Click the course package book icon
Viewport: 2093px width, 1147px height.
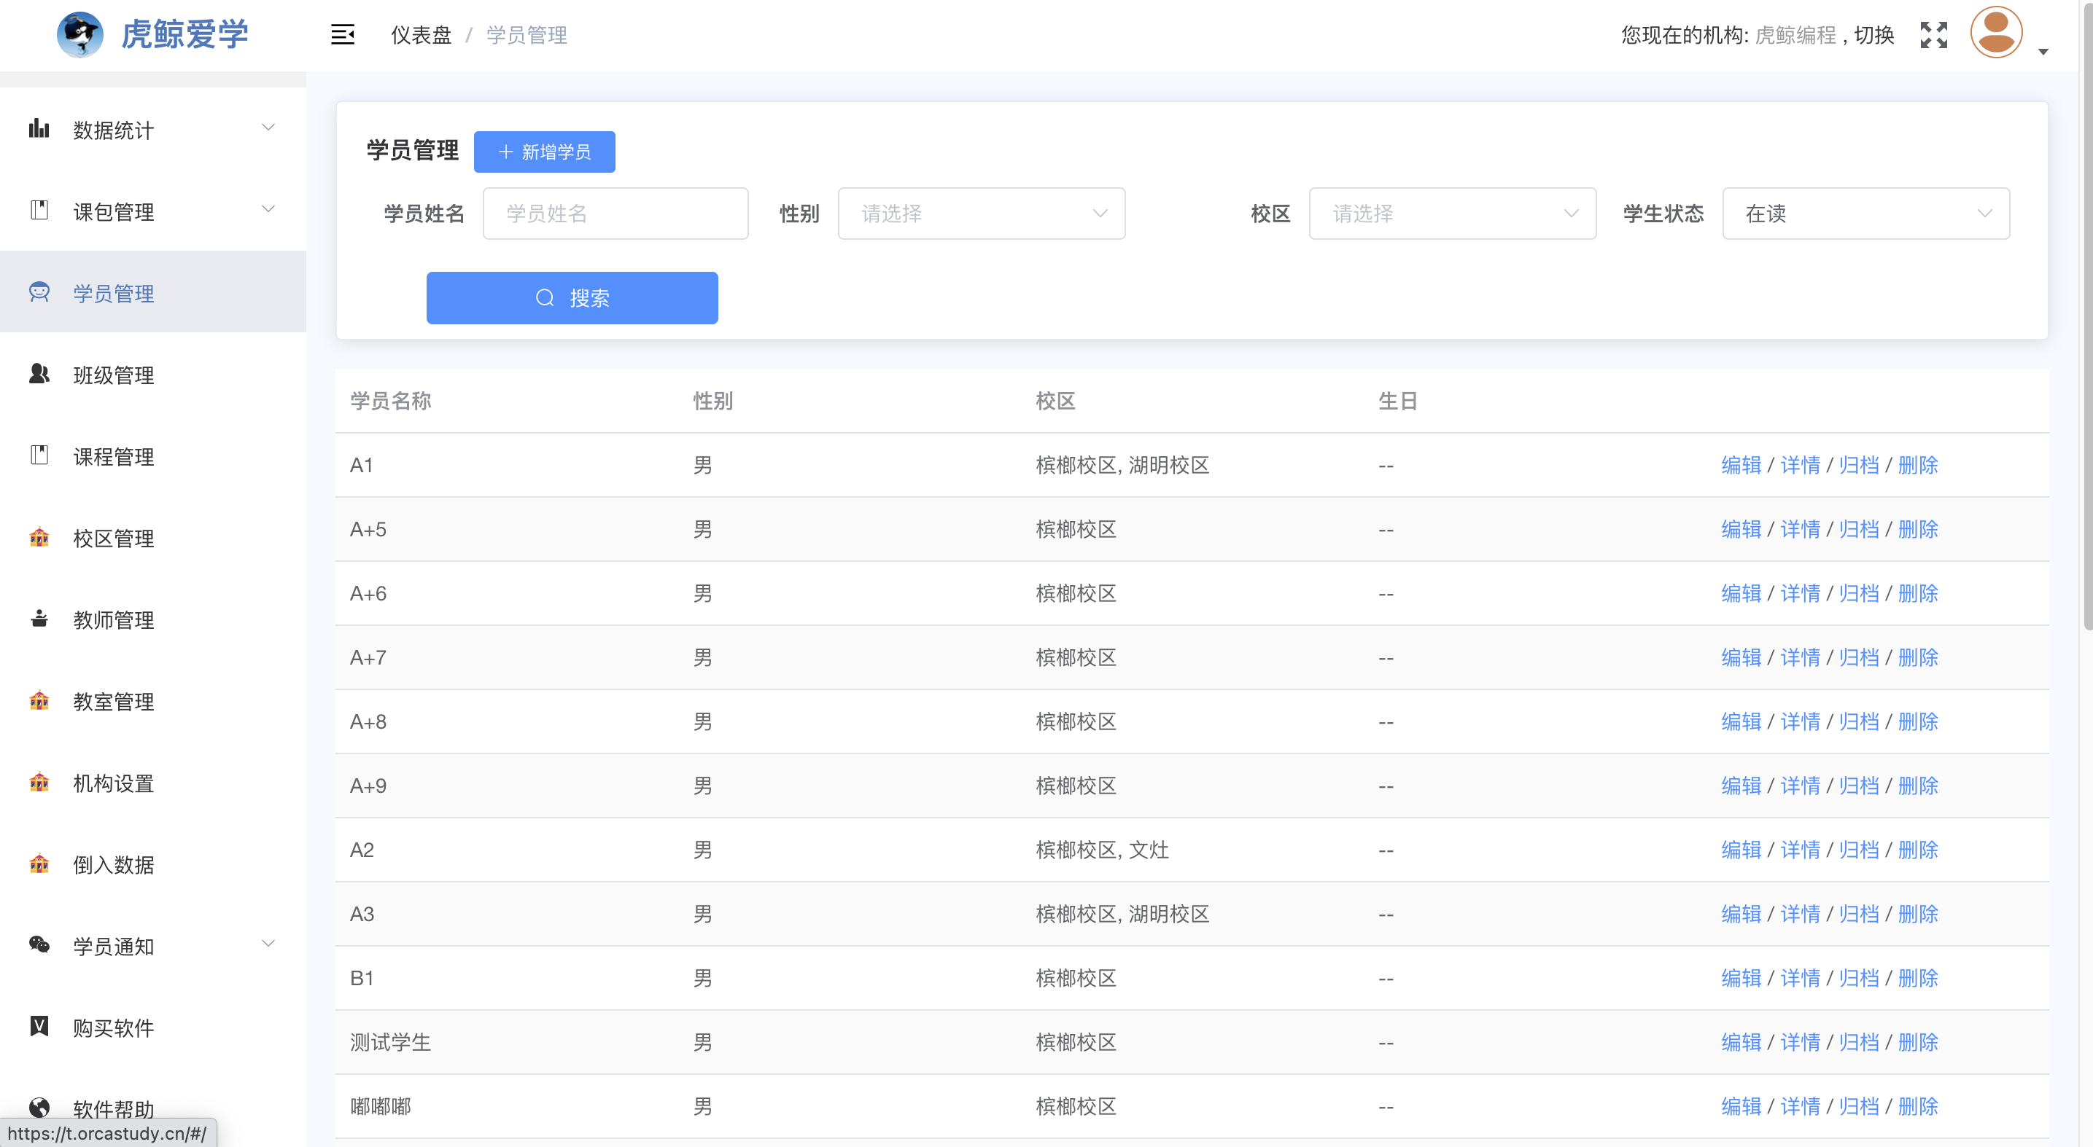(39, 211)
